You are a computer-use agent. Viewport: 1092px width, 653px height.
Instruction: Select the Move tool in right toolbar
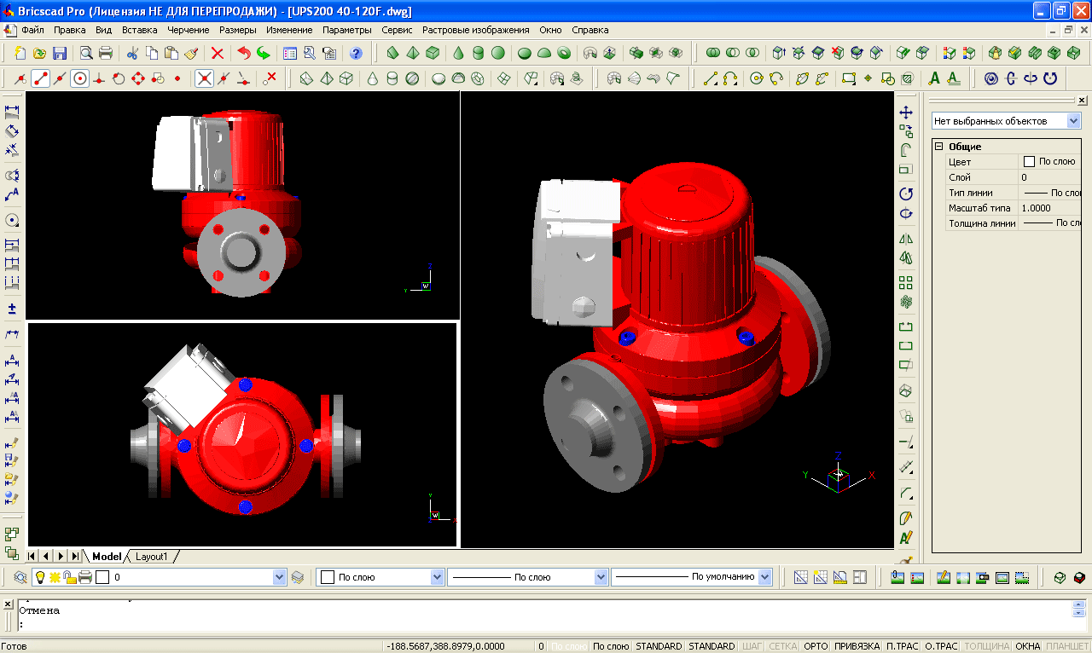pos(907,112)
